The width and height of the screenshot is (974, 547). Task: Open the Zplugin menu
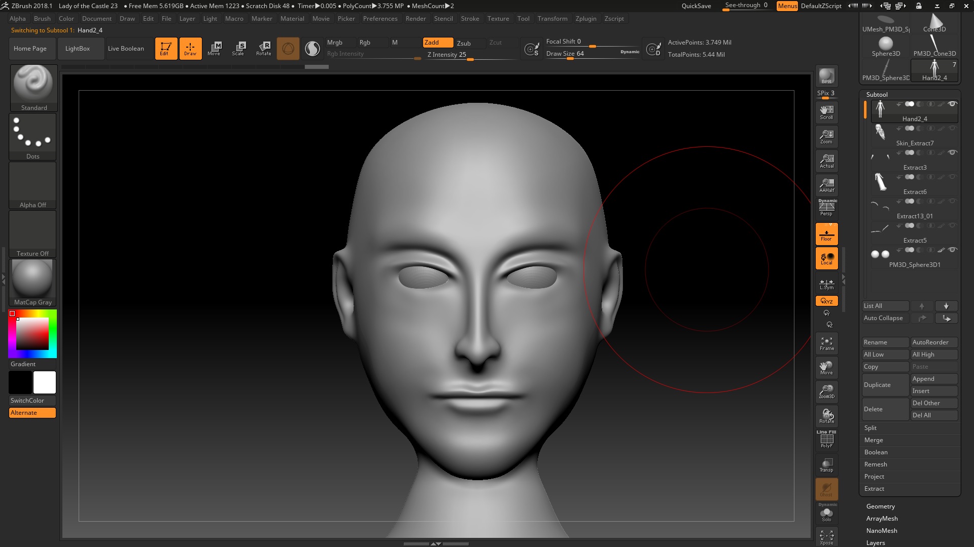click(x=586, y=19)
